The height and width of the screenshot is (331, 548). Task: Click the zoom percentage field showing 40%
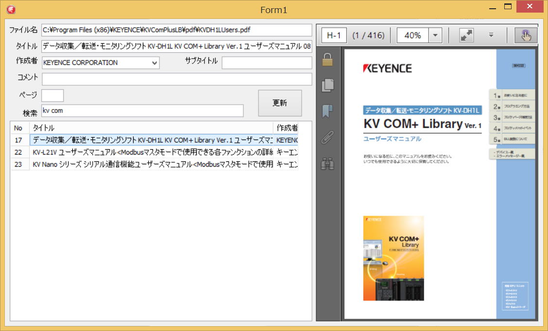(x=413, y=35)
